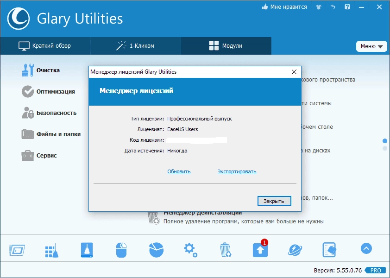Open the mouse Context Menu Manager icon

tap(121, 250)
